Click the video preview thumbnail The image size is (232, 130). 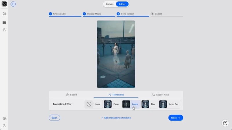[x=116, y=54]
